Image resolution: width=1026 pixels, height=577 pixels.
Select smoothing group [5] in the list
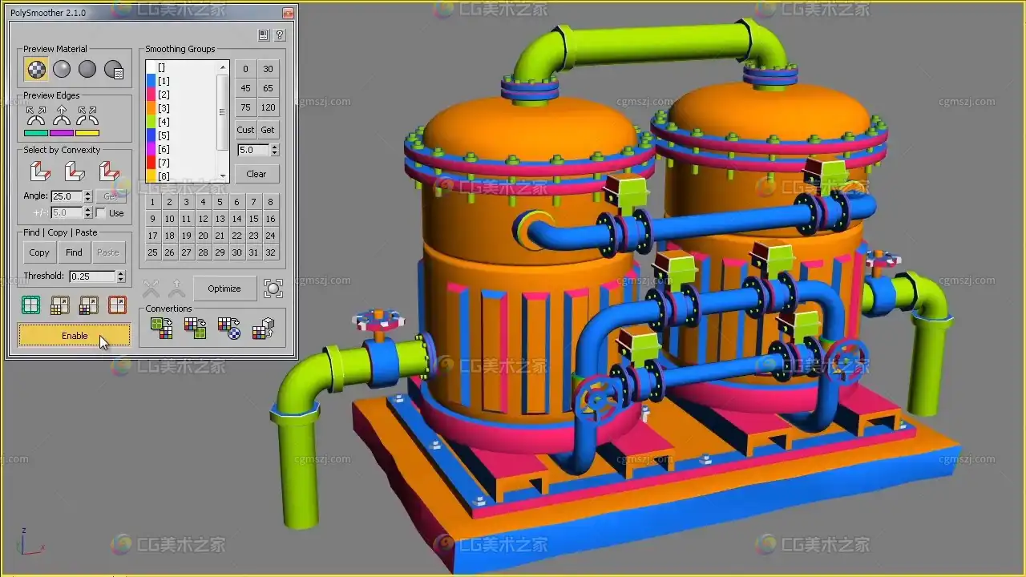[181, 135]
